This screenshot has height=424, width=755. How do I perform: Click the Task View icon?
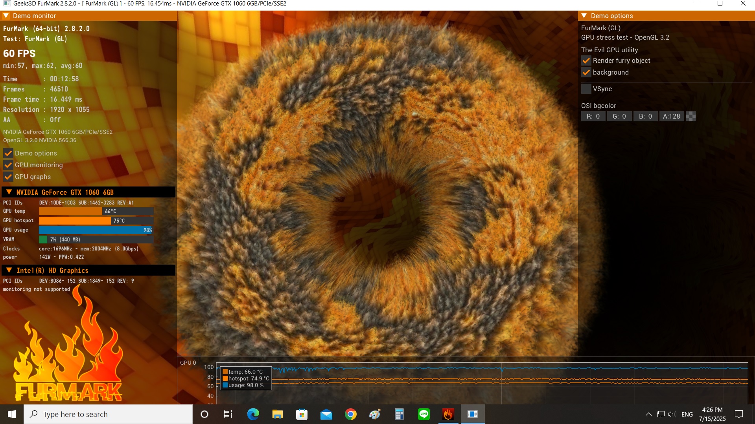(x=228, y=414)
